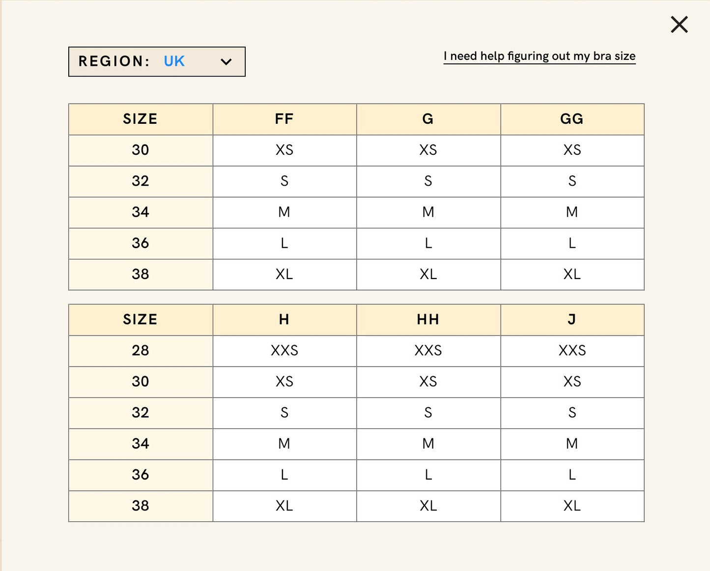
Task: Click the G column header
Action: coord(428,119)
